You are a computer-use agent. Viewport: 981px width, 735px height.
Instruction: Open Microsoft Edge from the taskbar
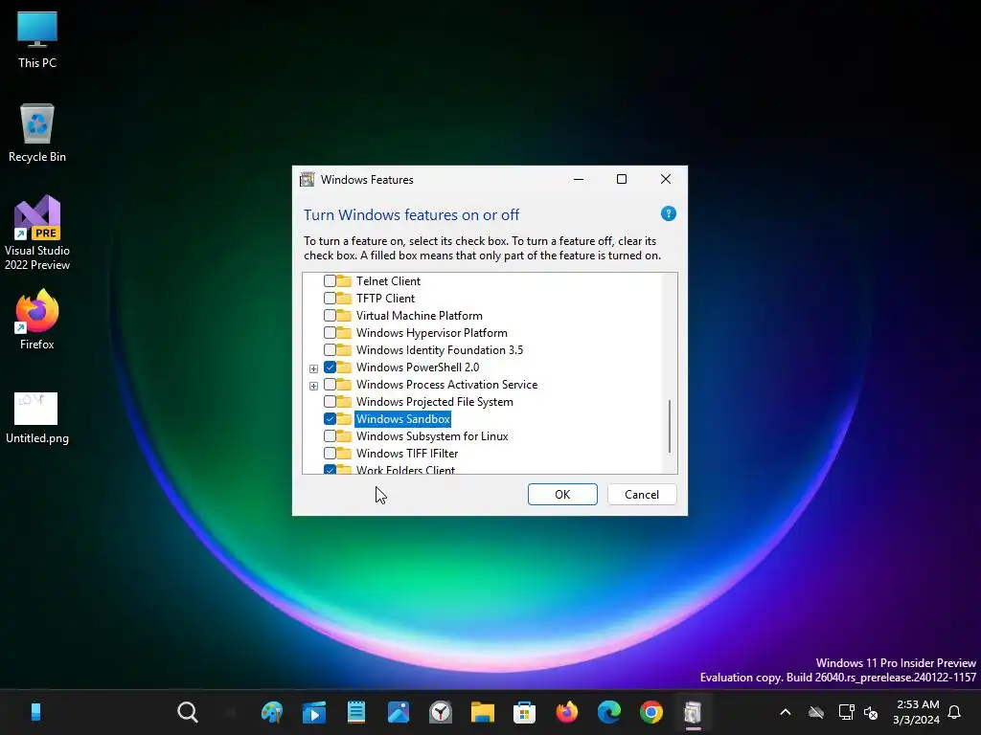pos(608,712)
